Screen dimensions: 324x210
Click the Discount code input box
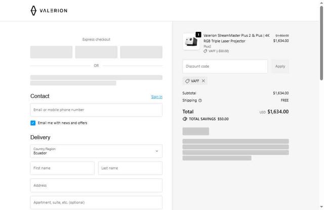coord(225,66)
